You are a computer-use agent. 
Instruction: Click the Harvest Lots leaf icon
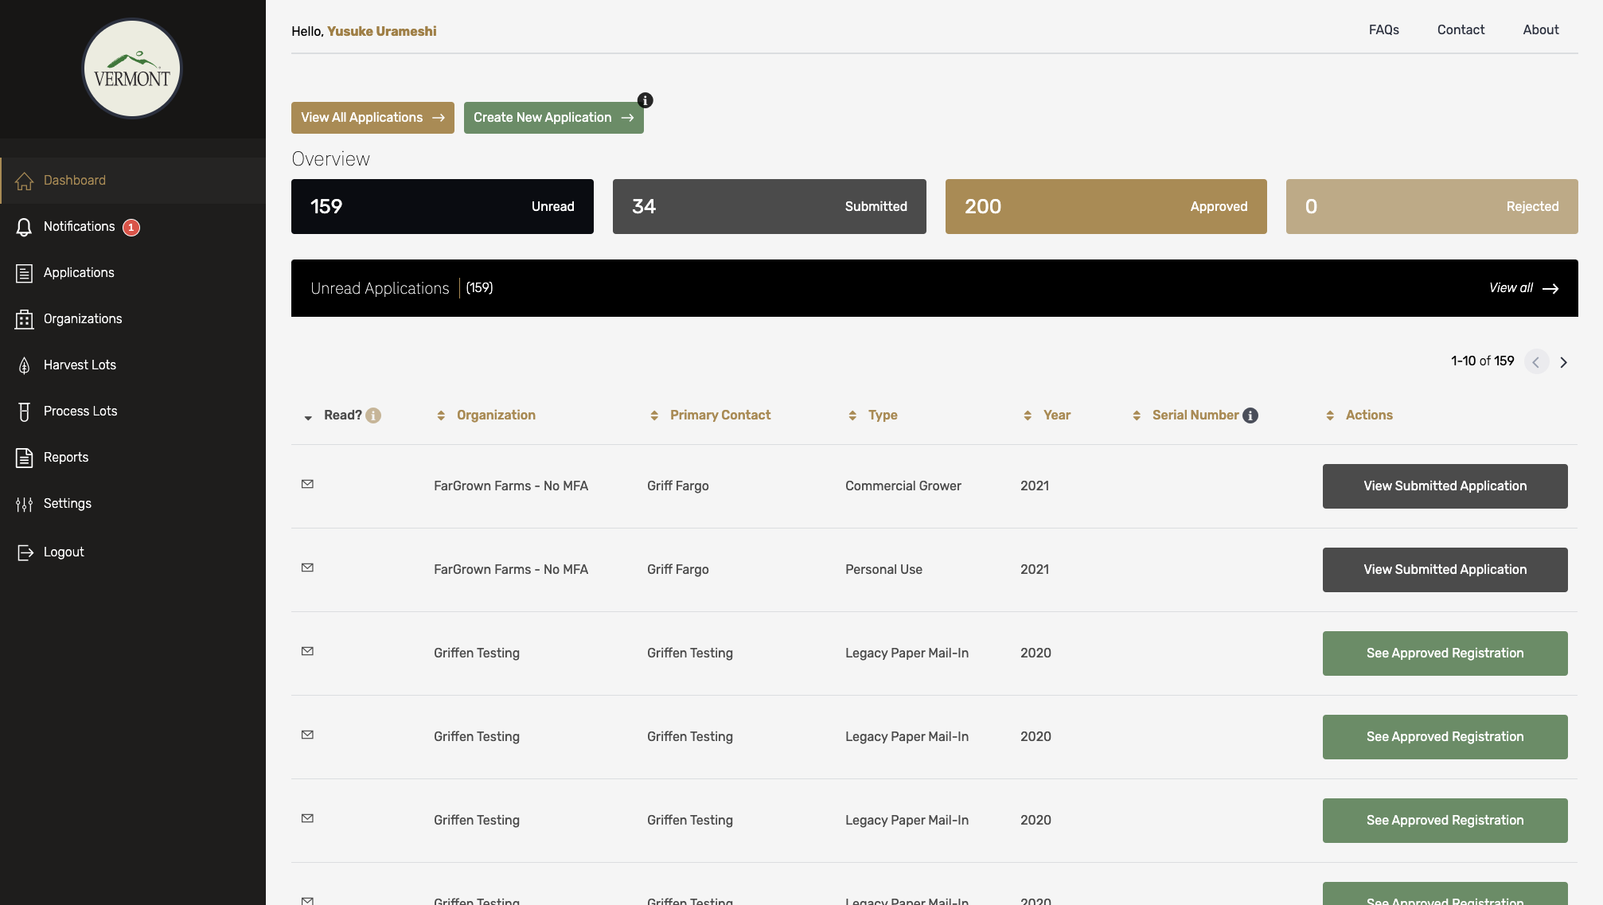[25, 365]
